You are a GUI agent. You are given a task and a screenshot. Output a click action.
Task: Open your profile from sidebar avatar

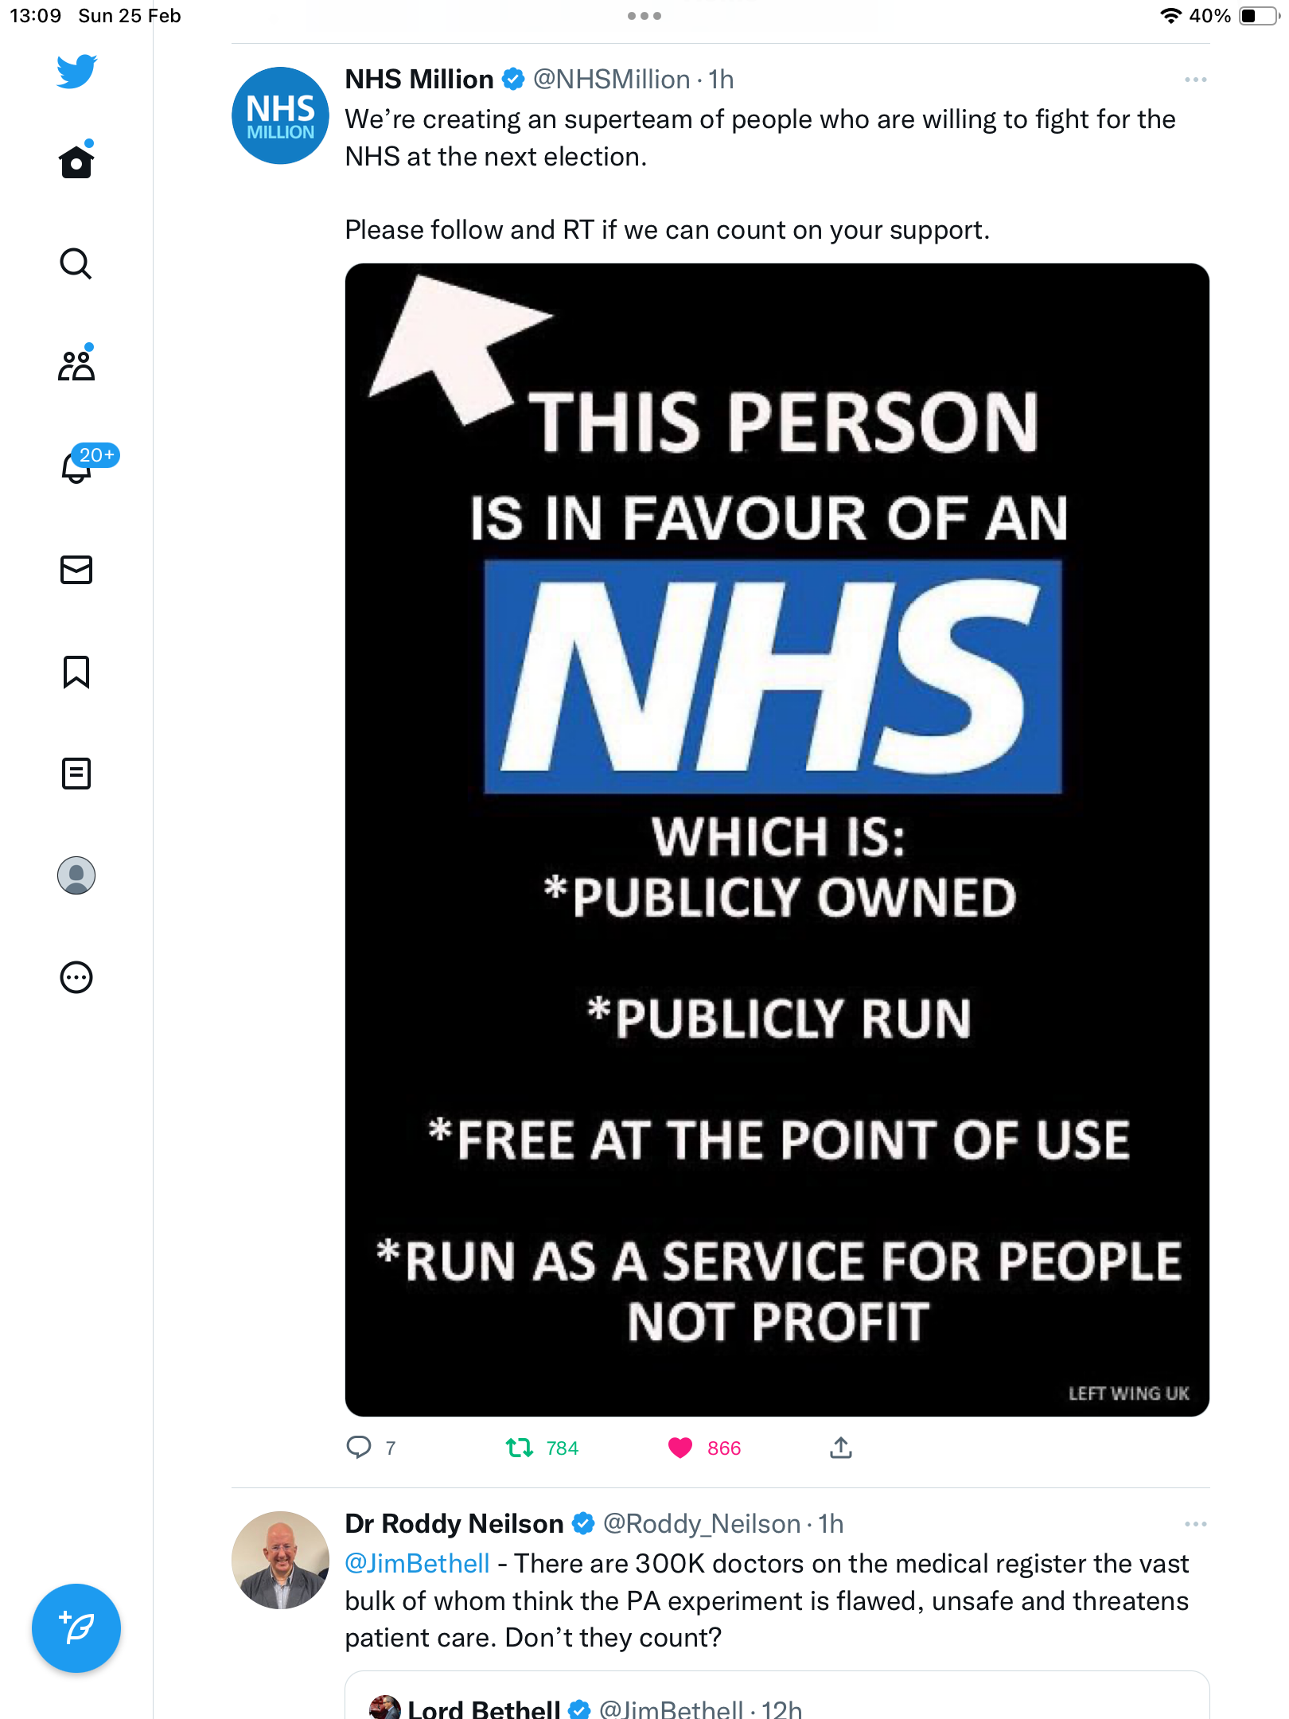pyautogui.click(x=76, y=875)
